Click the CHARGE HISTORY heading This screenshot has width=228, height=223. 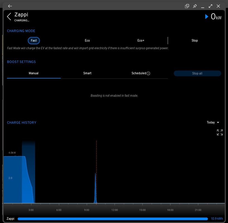click(x=22, y=123)
